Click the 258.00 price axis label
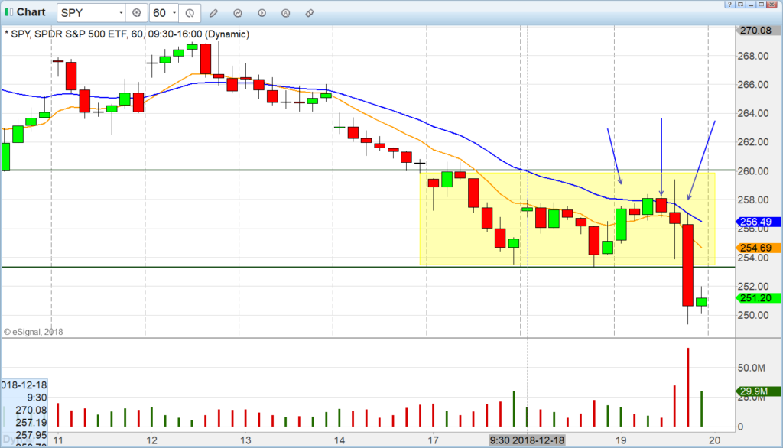The height and width of the screenshot is (448, 783). point(753,200)
